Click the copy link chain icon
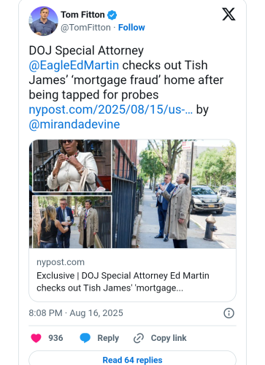 [x=139, y=338]
